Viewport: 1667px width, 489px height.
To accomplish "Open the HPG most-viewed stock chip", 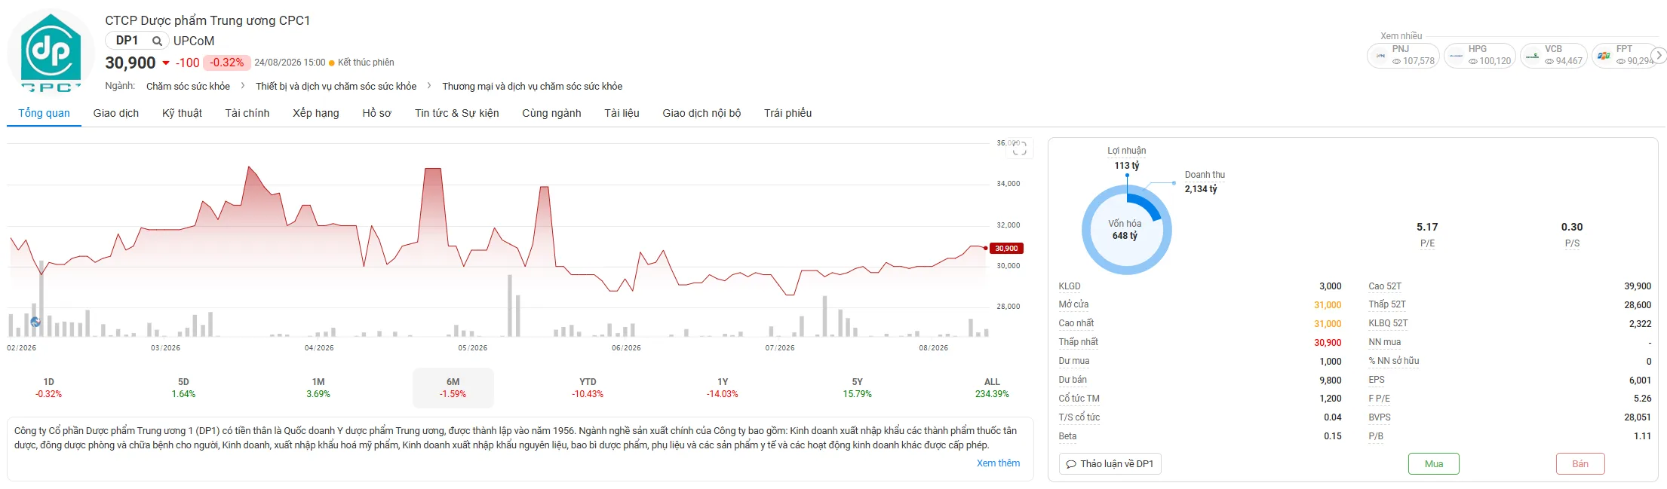I will click(1479, 56).
